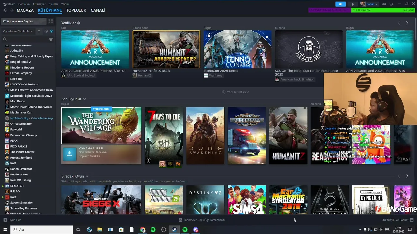
Task: Click Yeni bir raf ekle
Action: pos(235,92)
